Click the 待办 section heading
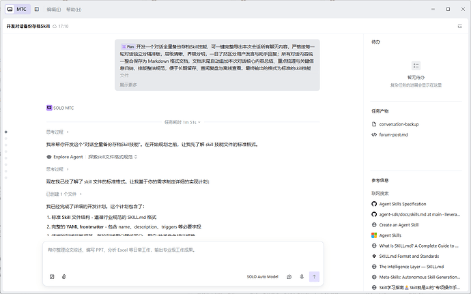Screen dimensions: 471x294 [x=375, y=42]
